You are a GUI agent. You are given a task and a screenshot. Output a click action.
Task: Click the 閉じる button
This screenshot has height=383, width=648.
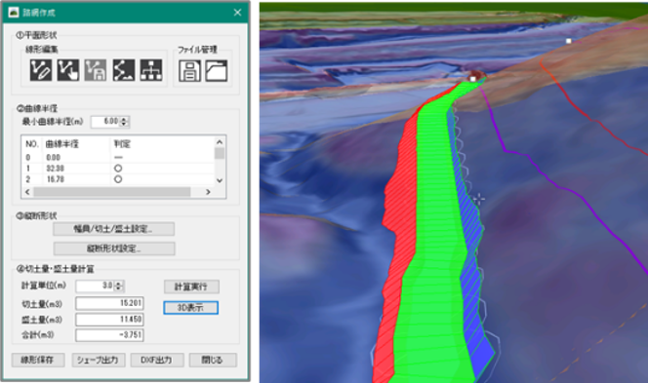pos(213,360)
